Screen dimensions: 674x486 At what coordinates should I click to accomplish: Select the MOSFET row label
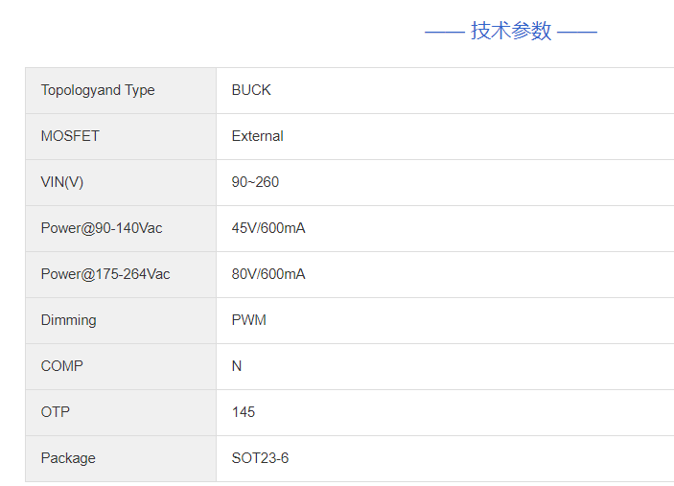tap(70, 136)
